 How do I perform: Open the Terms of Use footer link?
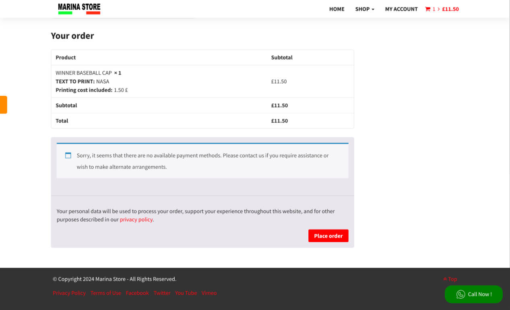click(x=105, y=293)
